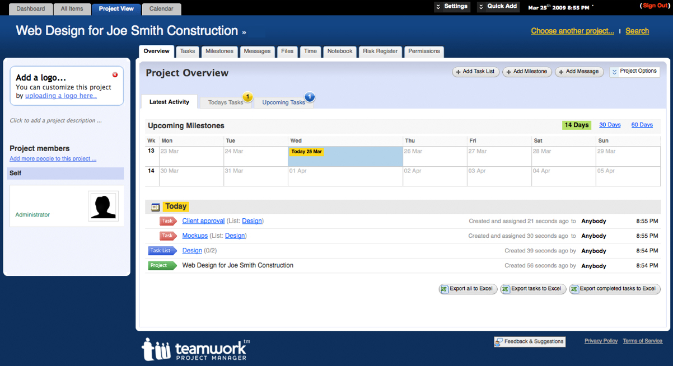The image size is (673, 366).
Task: Export tasks to Excel
Action: (533, 289)
